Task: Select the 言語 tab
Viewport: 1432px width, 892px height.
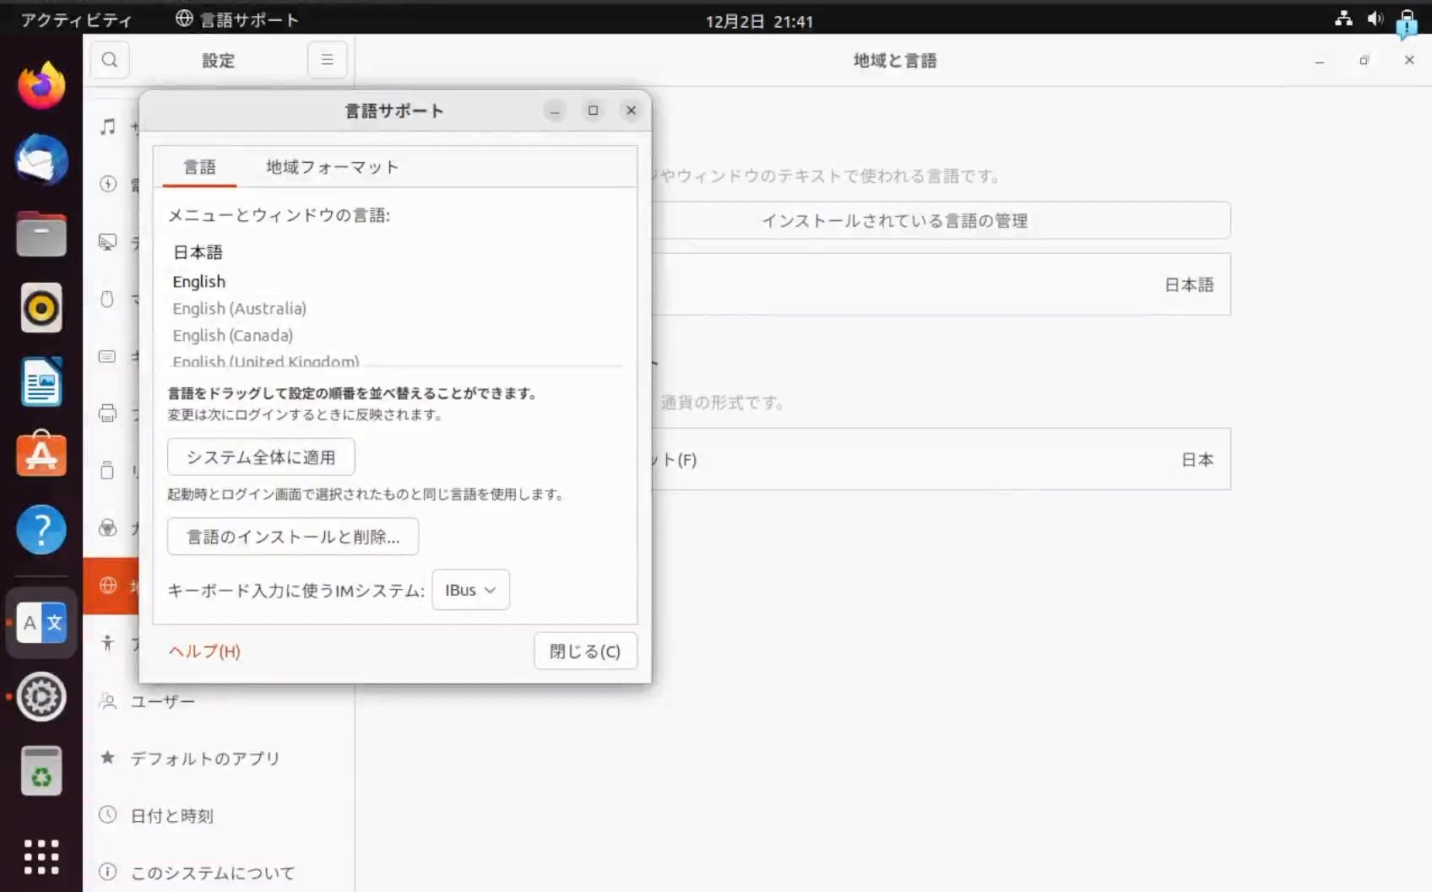Action: pos(199,167)
